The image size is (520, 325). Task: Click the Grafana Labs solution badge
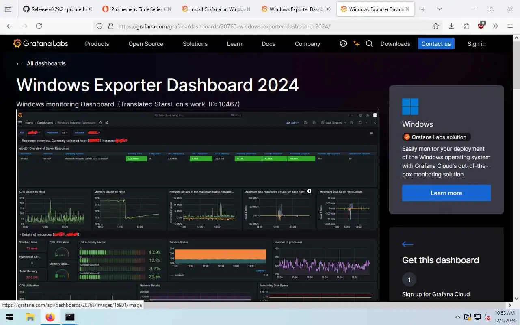point(437,137)
